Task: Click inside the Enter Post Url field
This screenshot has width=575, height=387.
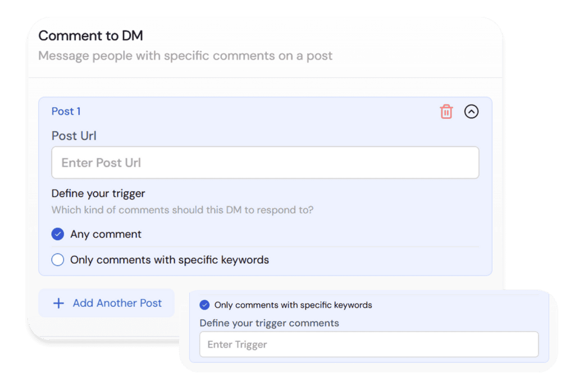Action: coord(265,162)
